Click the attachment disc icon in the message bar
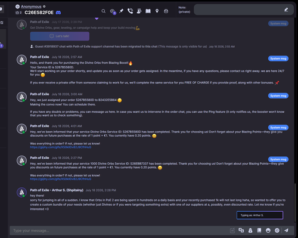Image resolution: width=298 pixels, height=238 pixels. point(277,230)
